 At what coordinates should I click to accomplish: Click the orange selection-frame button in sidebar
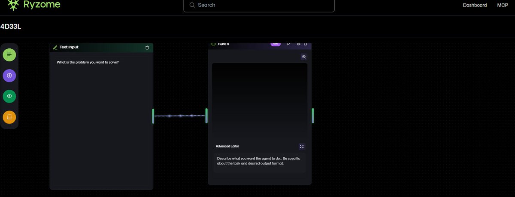click(x=9, y=117)
